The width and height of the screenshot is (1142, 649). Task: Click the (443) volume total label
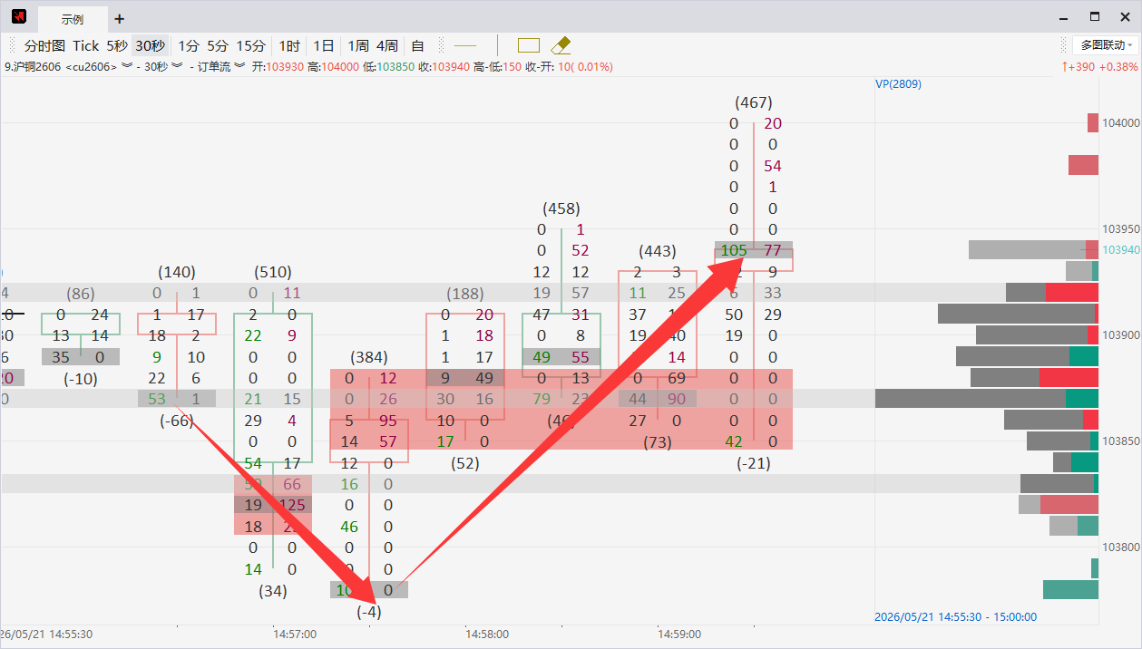[658, 251]
